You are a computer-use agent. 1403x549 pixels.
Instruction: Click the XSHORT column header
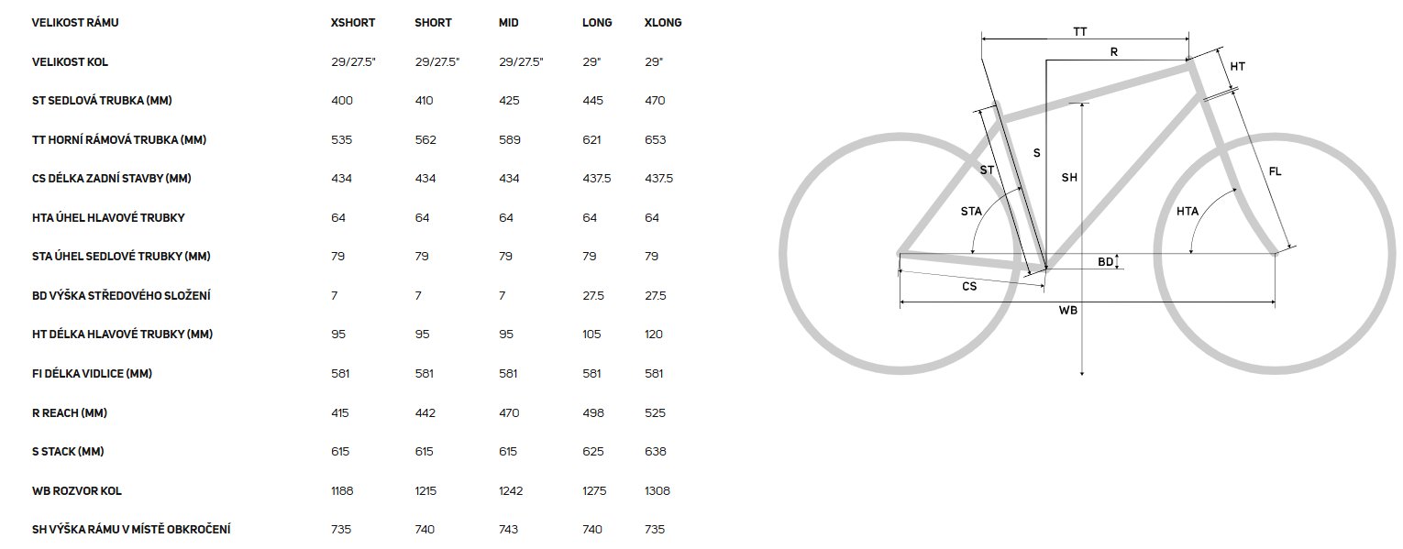(353, 23)
